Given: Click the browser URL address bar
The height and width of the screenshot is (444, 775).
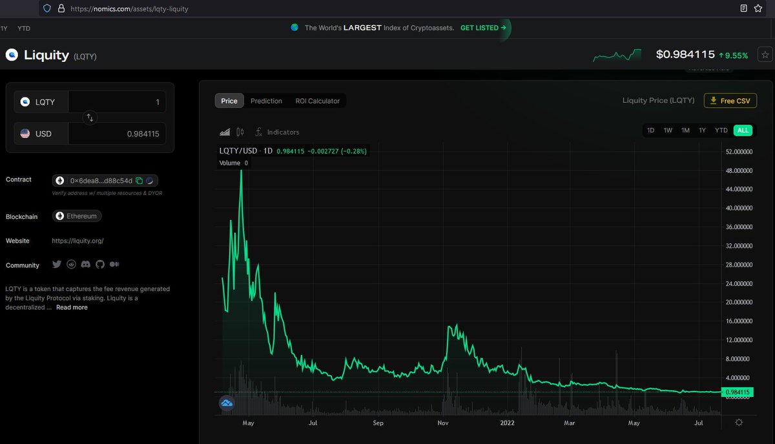Looking at the screenshot, I should pos(387,8).
